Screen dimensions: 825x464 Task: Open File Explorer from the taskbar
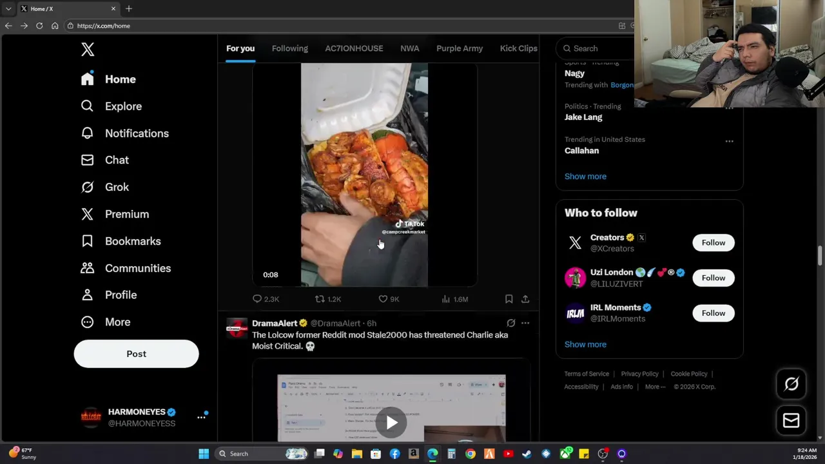pyautogui.click(x=357, y=454)
